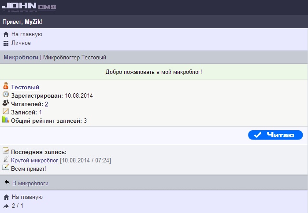Click the share arrow icon beside 2 / 1
This screenshot has width=308, height=213.
pos(6,206)
